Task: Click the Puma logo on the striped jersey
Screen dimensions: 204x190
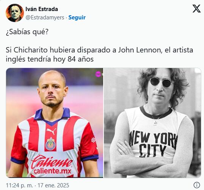Action: click(51, 131)
